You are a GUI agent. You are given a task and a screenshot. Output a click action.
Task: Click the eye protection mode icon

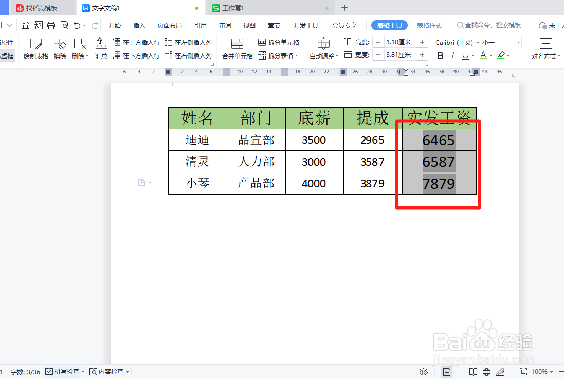click(x=424, y=372)
